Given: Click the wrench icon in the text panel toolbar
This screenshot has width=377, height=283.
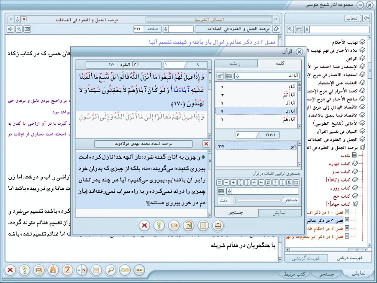Looking at the screenshot, I should click(x=19, y=29).
